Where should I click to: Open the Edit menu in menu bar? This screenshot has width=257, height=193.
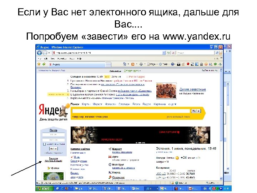(x=46, y=59)
